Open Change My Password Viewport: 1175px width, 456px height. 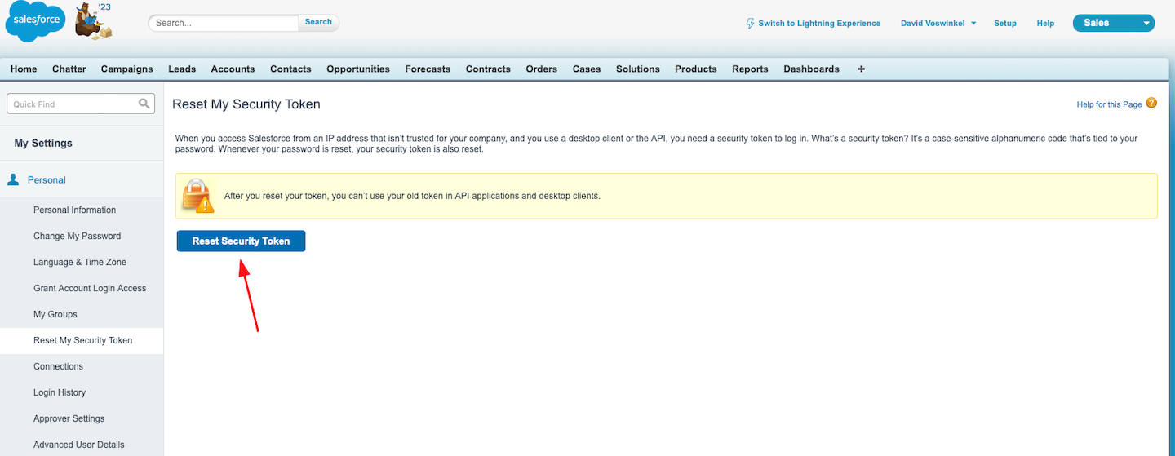[x=78, y=236]
